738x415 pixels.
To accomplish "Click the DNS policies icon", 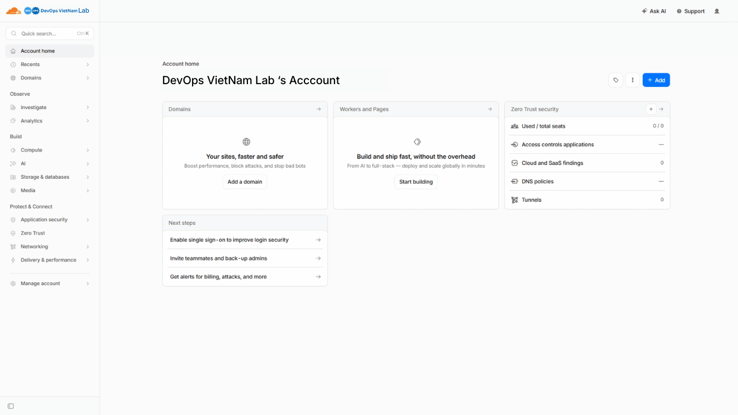I will pos(514,182).
